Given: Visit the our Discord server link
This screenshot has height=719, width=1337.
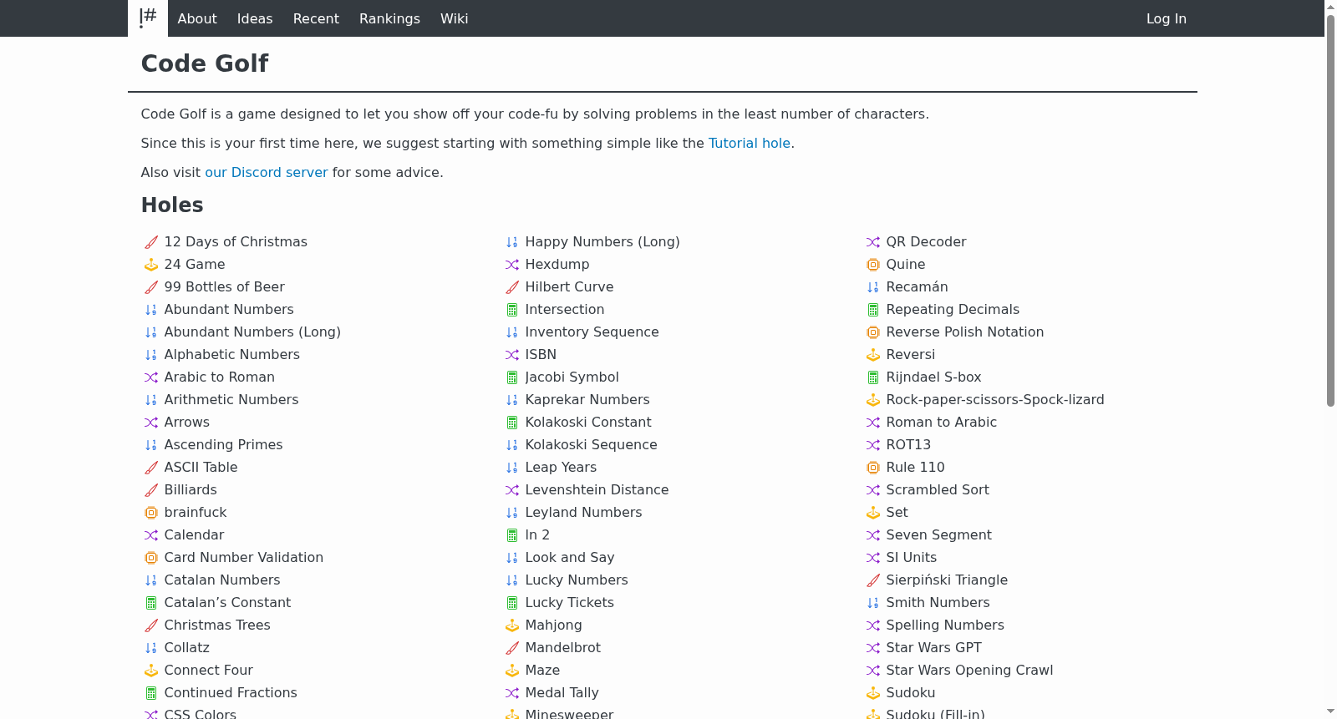Looking at the screenshot, I should coord(267,172).
